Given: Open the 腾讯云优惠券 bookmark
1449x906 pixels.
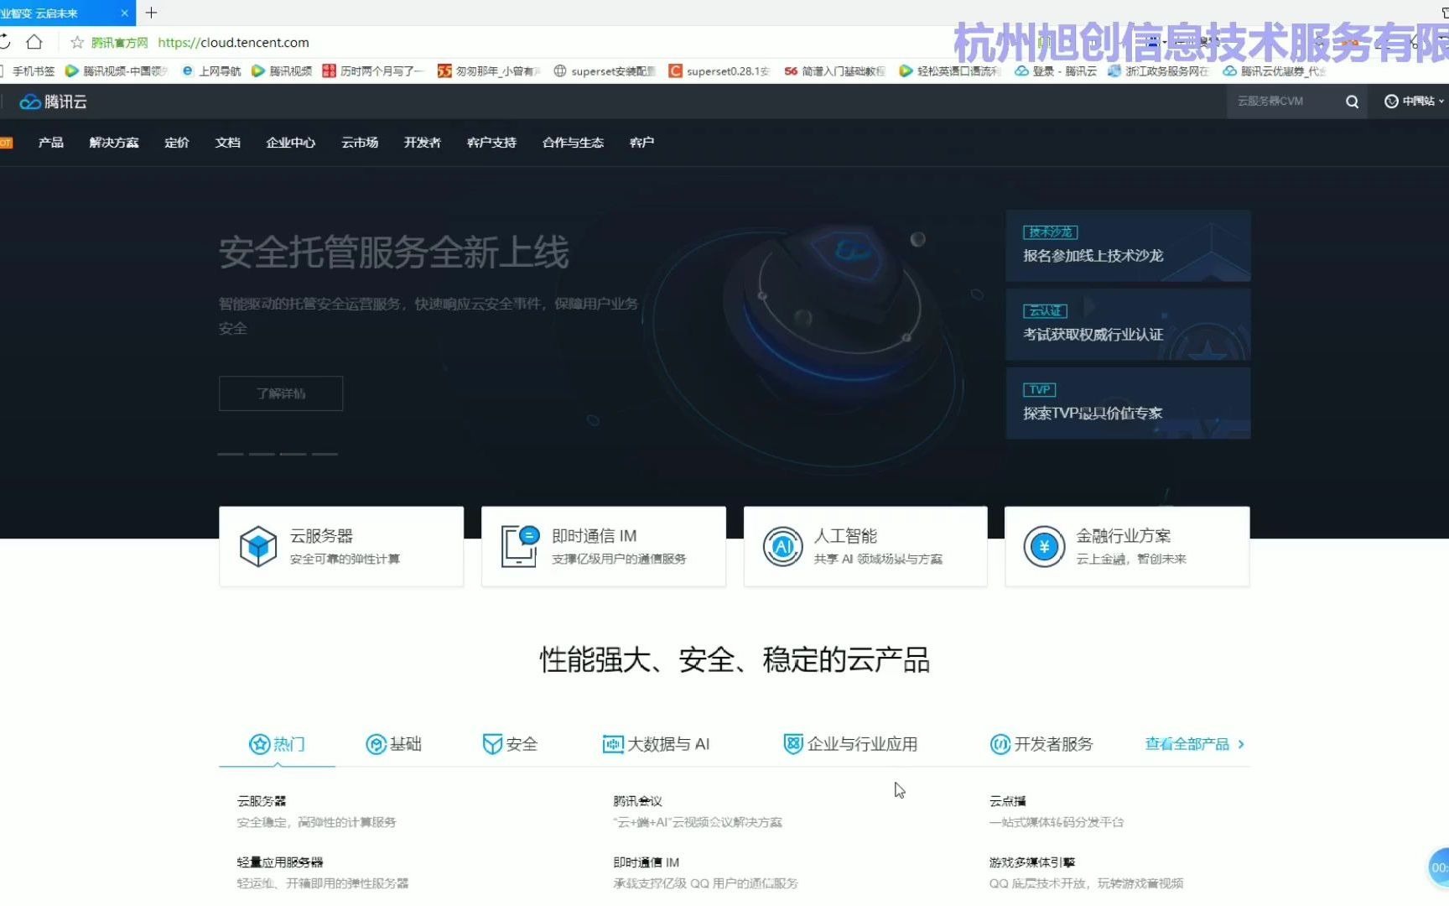Looking at the screenshot, I should click(1275, 71).
